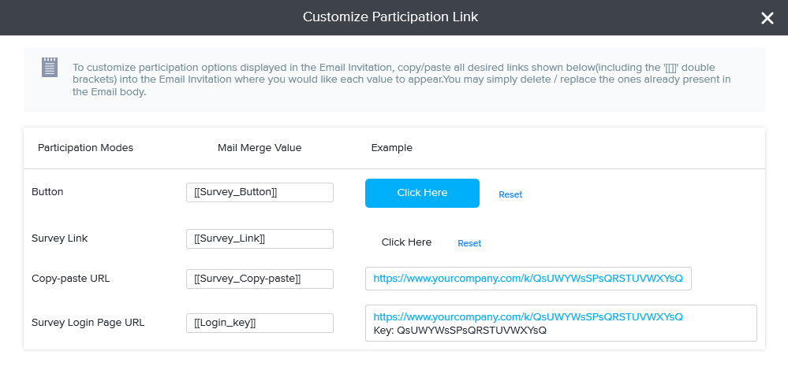Image resolution: width=788 pixels, height=366 pixels.
Task: Select the Survey Link mode label
Action: pyautogui.click(x=59, y=237)
